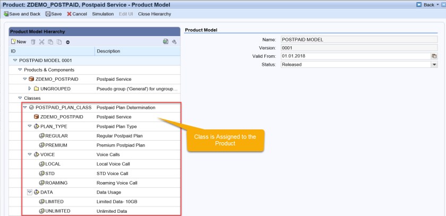Screen dimensions: 446x216
Task: Click the DATA characteristic icon
Action: click(37, 193)
